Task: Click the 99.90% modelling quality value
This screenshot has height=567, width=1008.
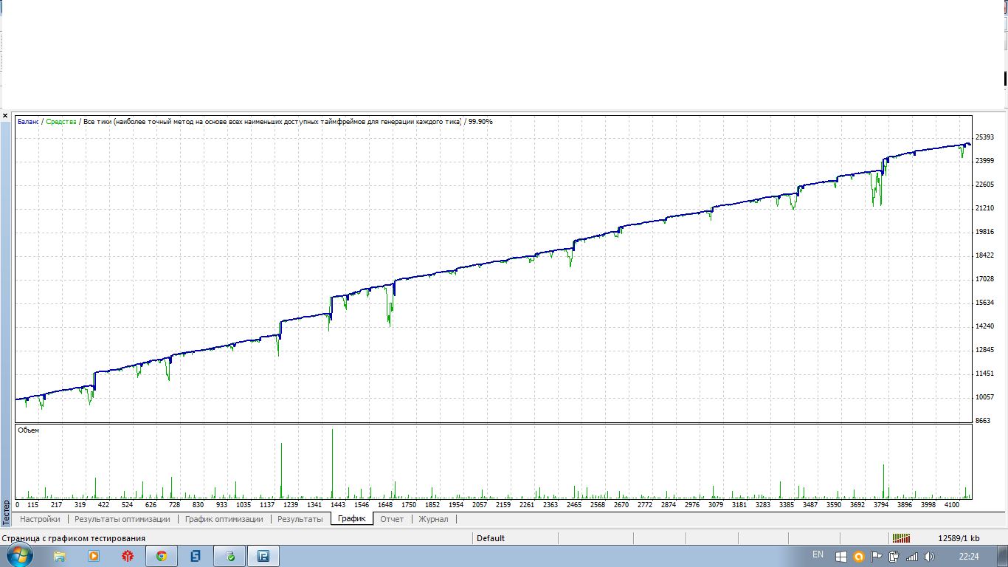Action: click(480, 121)
